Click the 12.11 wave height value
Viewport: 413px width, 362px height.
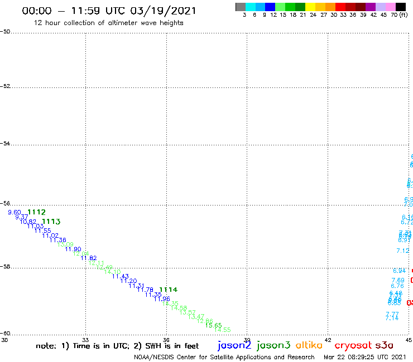pyautogui.click(x=96, y=263)
